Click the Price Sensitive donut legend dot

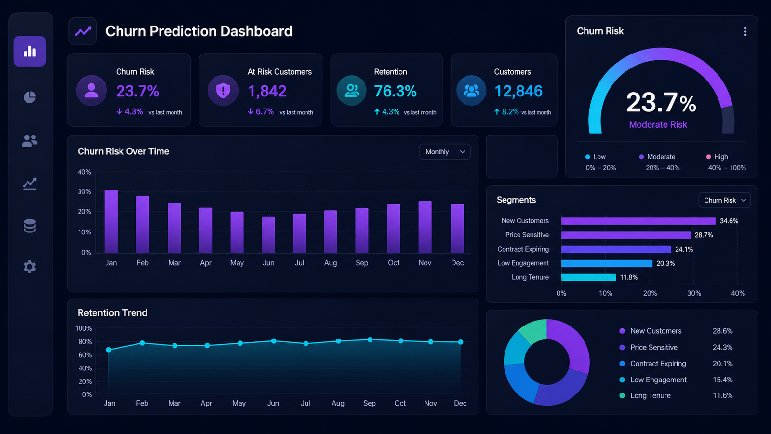[x=622, y=347]
